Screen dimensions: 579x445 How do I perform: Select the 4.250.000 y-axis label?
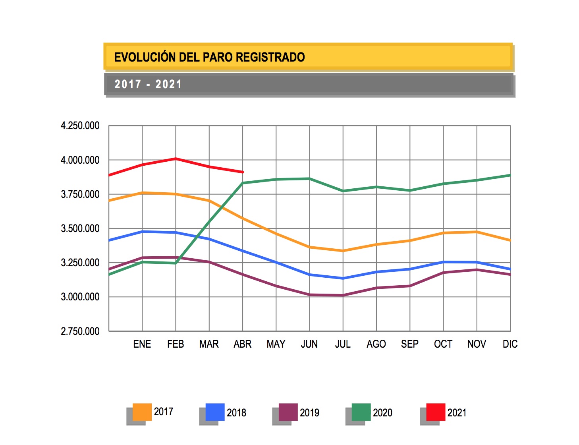(80, 126)
